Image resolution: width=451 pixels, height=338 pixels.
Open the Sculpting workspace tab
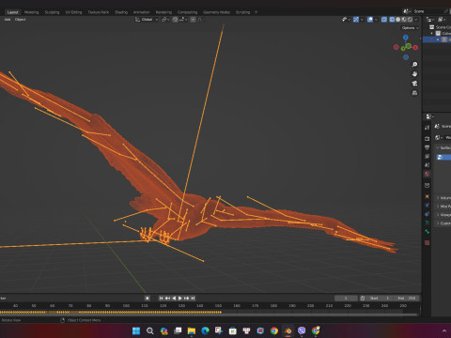(x=52, y=12)
